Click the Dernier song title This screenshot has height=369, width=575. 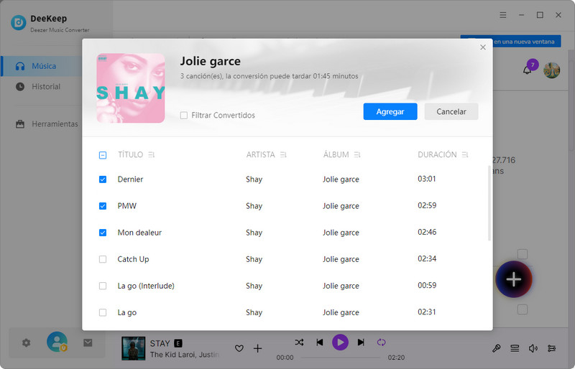130,179
